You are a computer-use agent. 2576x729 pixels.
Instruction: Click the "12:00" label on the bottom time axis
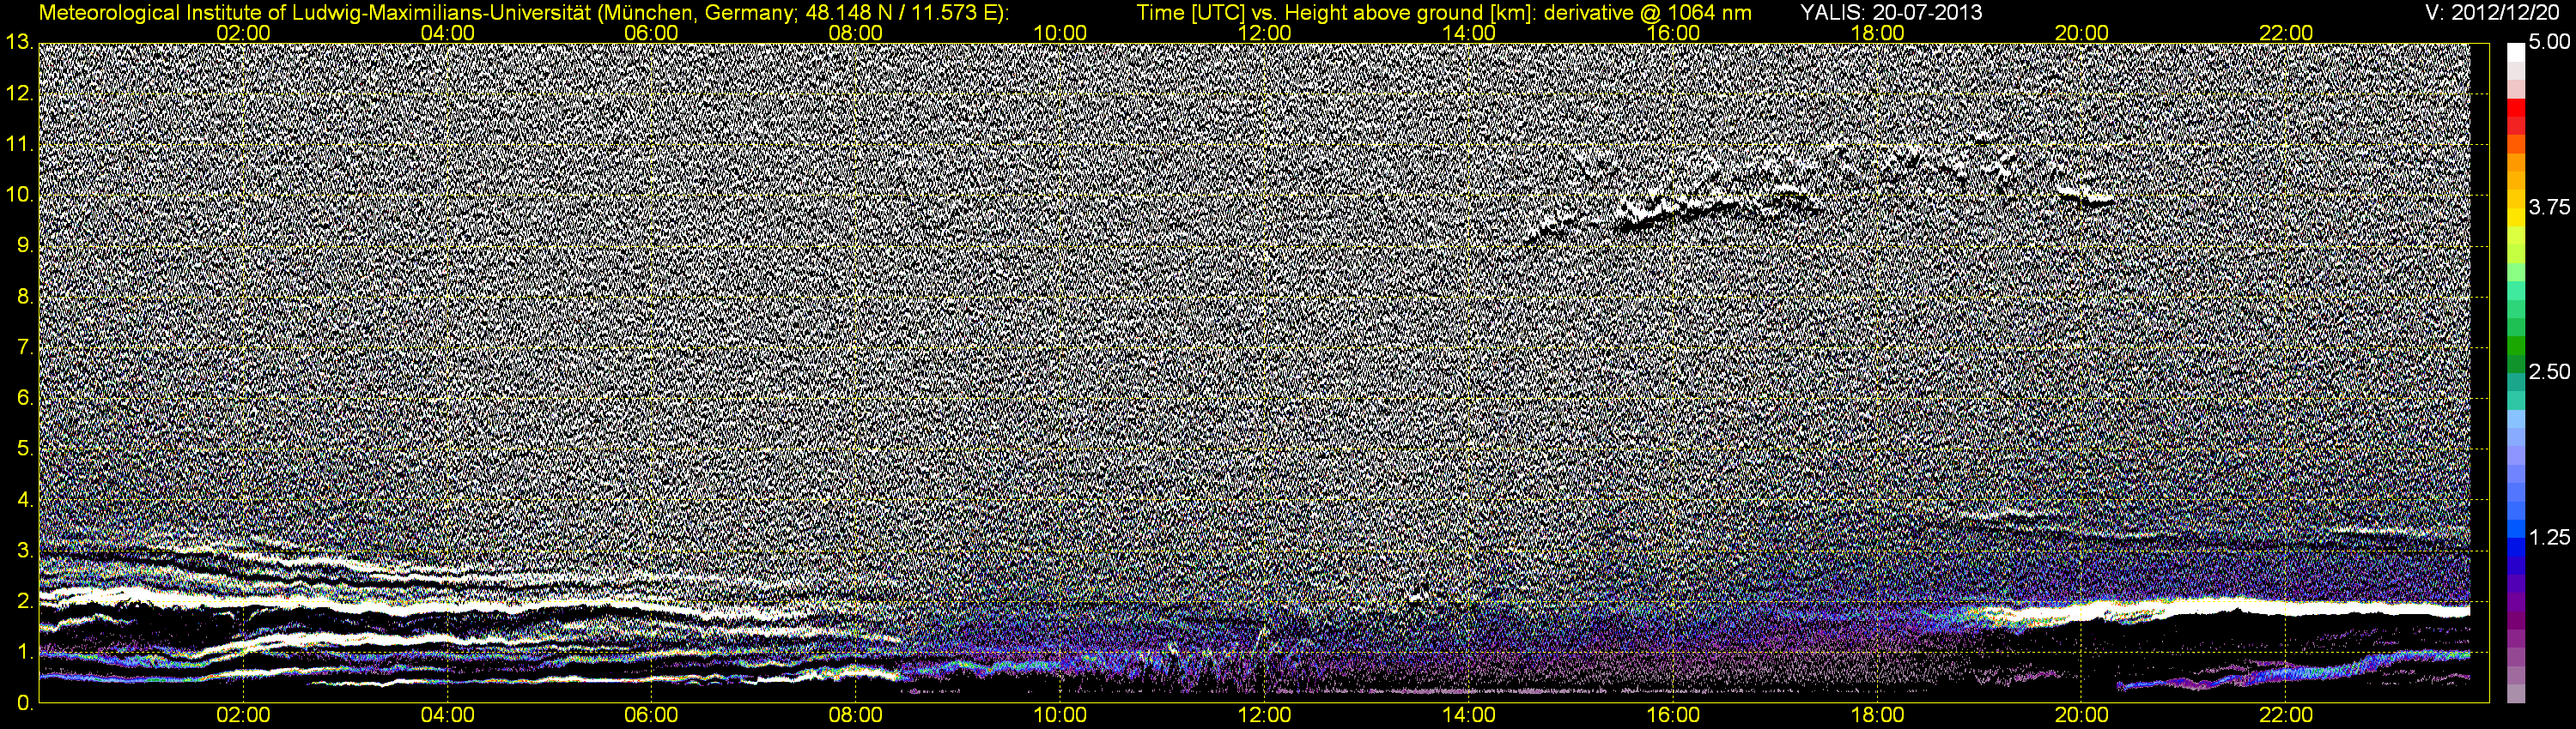pos(1264,716)
